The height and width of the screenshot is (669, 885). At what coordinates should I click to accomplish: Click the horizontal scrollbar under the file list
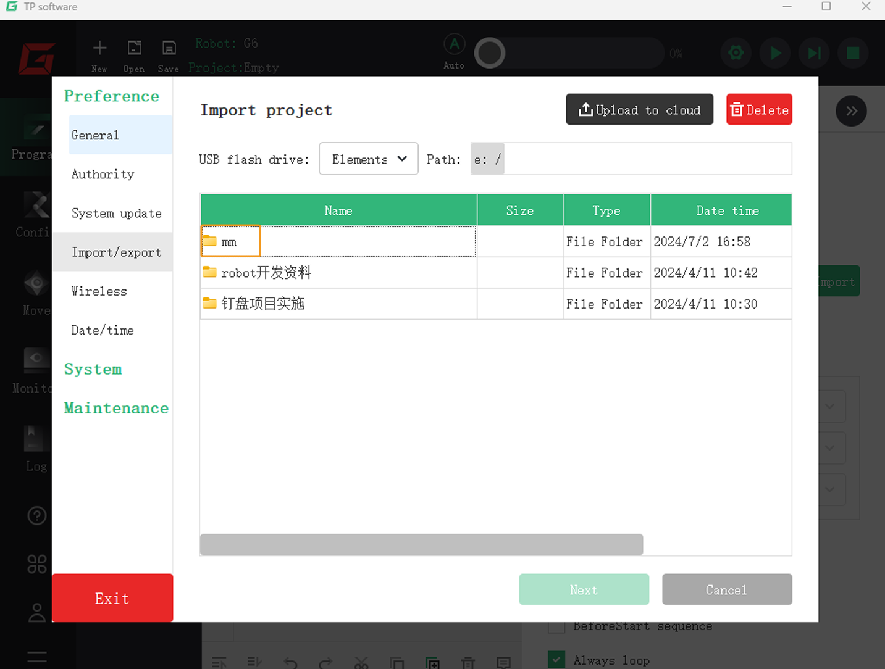[421, 544]
